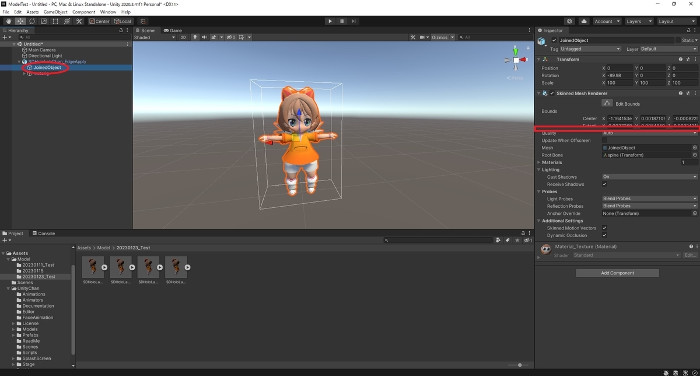
Task: Select the Hand tool in toolbar
Action: click(x=9, y=21)
